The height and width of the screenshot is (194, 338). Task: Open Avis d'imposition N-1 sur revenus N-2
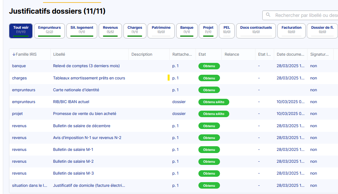(x=87, y=138)
